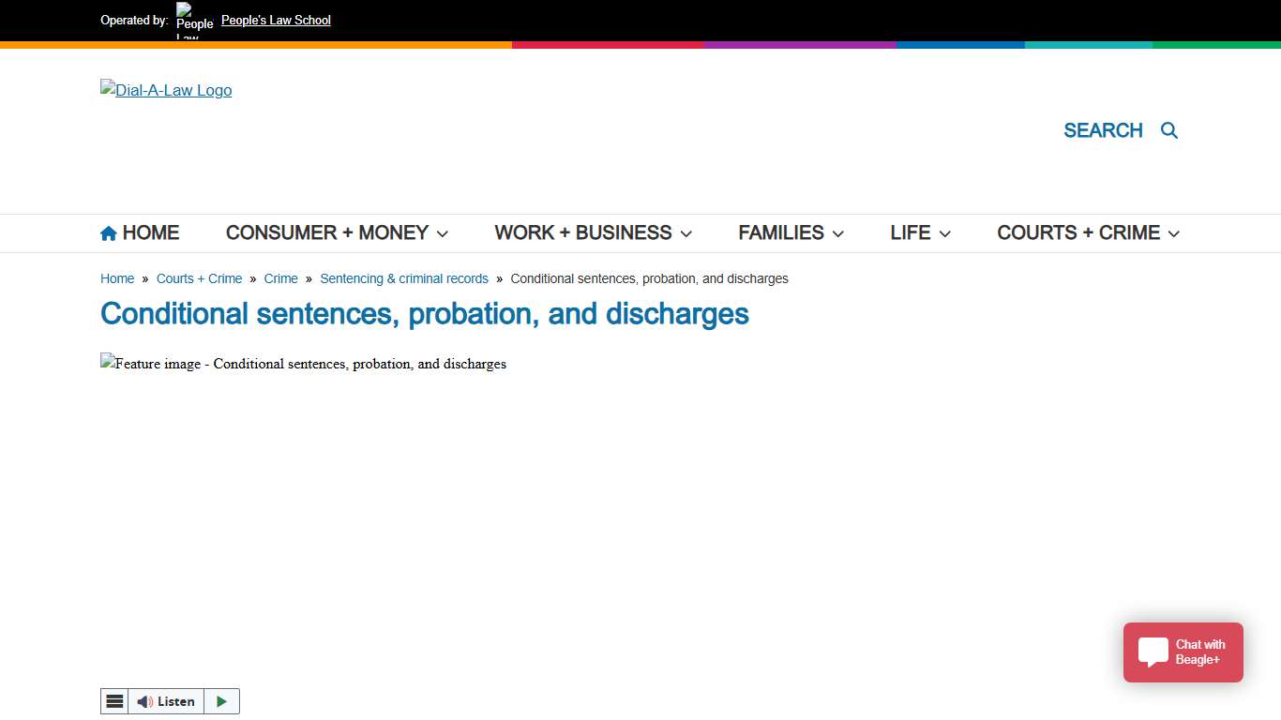
Task: Click the feature image placeholder
Action: [303, 364]
